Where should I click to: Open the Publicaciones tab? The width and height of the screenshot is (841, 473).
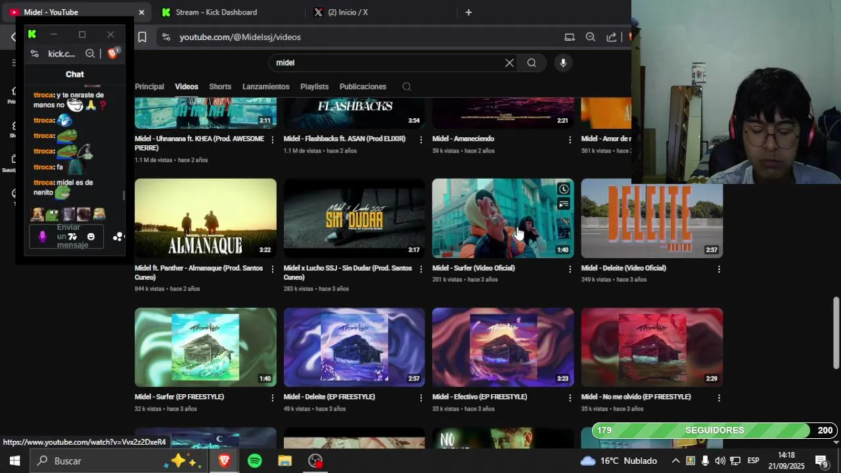click(x=363, y=87)
